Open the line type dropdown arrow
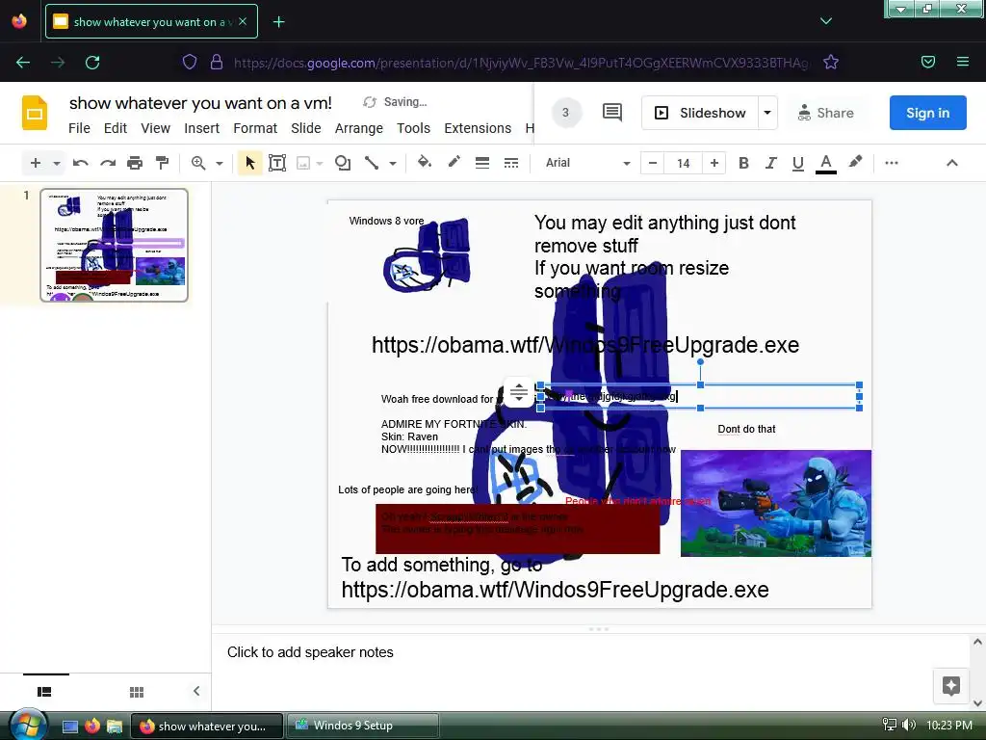The height and width of the screenshot is (740, 986). (393, 164)
